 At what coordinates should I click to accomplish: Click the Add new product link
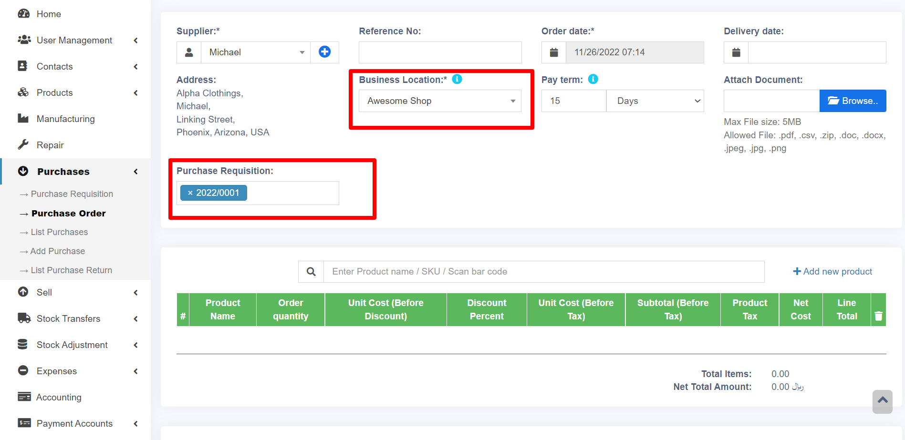[832, 272]
